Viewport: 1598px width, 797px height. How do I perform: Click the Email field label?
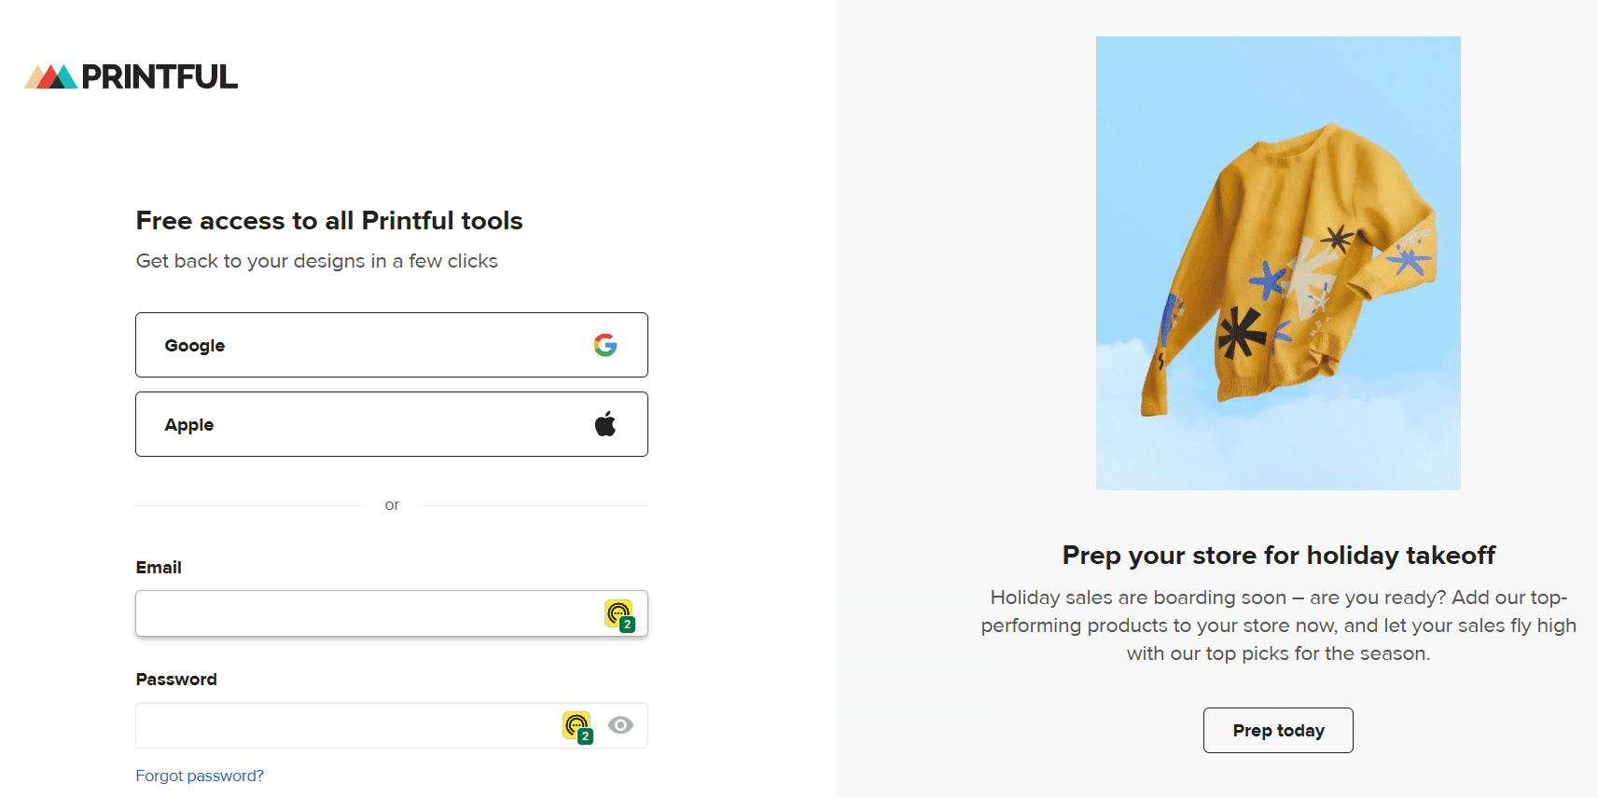point(159,567)
